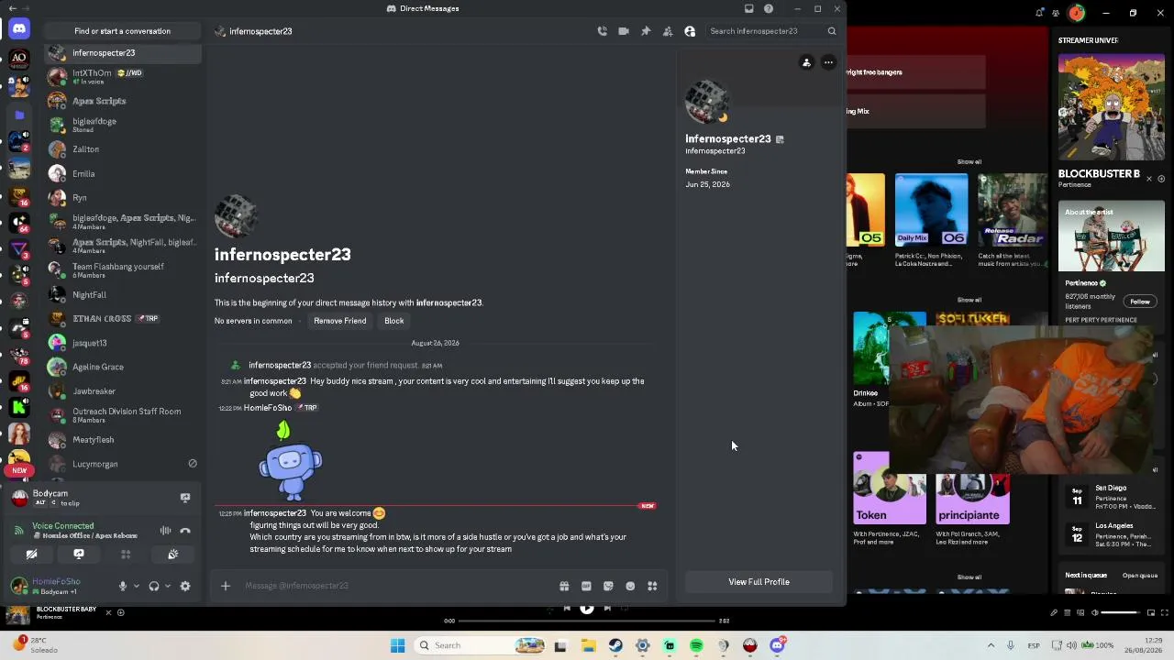Viewport: 1174px width, 660px height.
Task: Open the Windows Start menu
Action: (x=397, y=645)
